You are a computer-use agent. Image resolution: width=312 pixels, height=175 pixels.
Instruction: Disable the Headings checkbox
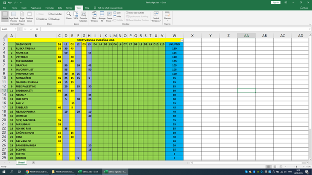click(49, 19)
